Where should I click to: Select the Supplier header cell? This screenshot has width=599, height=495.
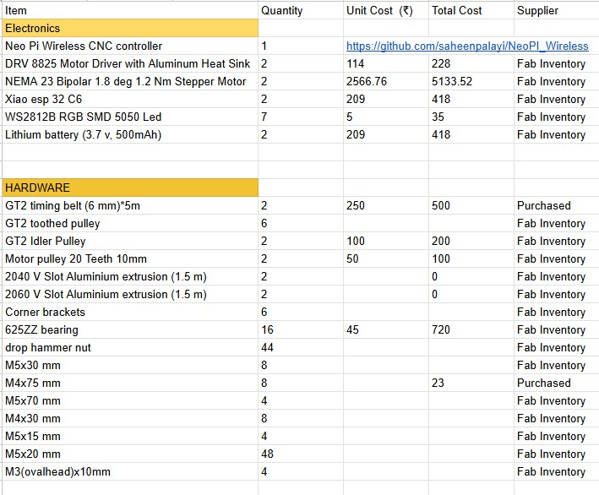pos(557,10)
